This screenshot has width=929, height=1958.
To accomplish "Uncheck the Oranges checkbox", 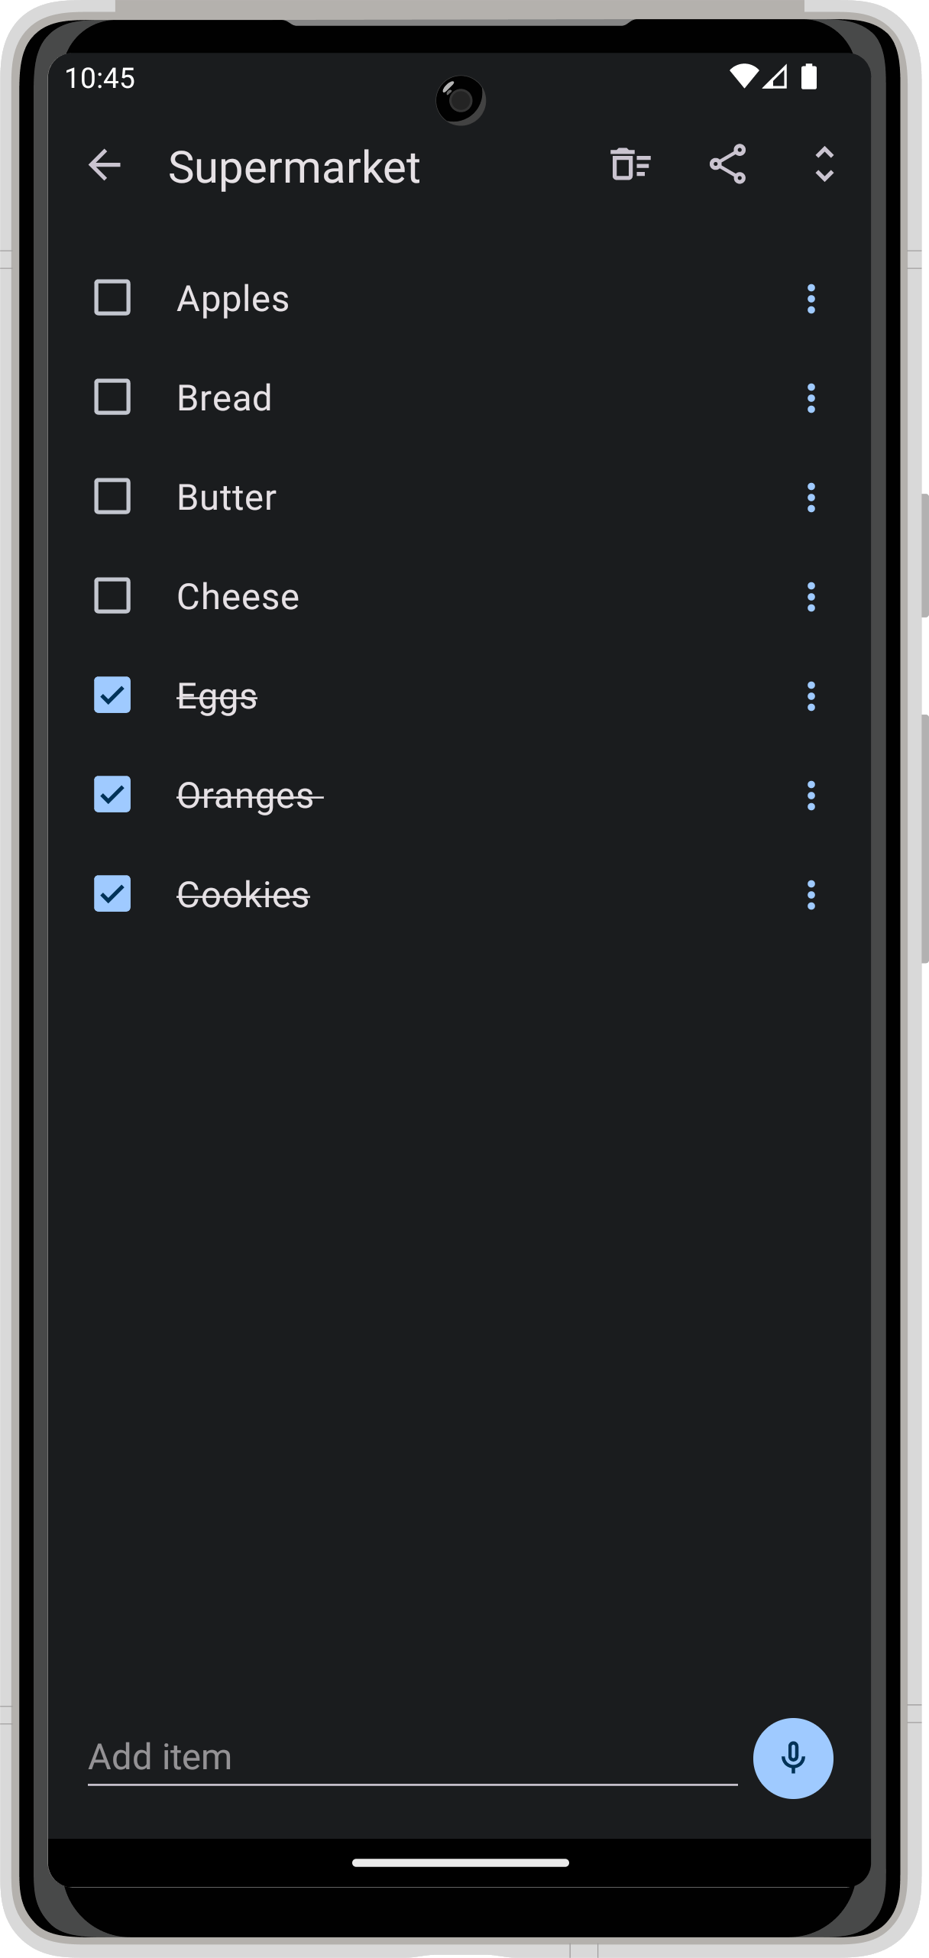I will (x=112, y=795).
